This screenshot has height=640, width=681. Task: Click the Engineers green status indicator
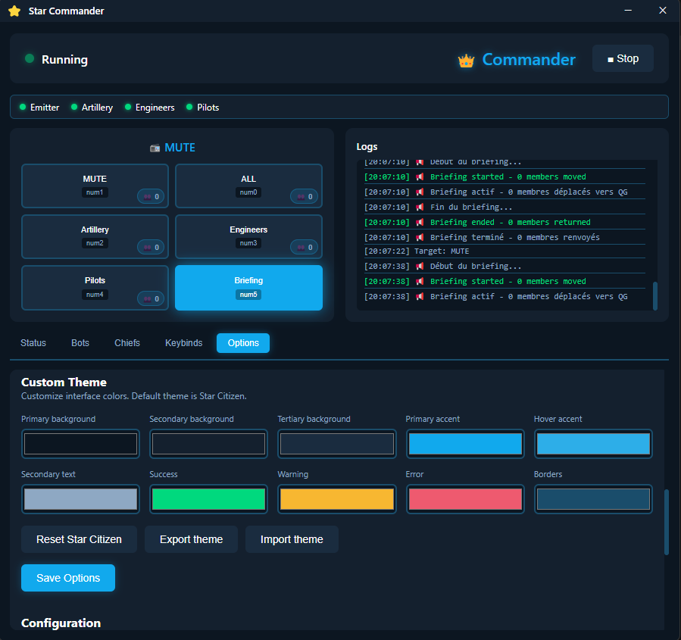[x=128, y=107]
